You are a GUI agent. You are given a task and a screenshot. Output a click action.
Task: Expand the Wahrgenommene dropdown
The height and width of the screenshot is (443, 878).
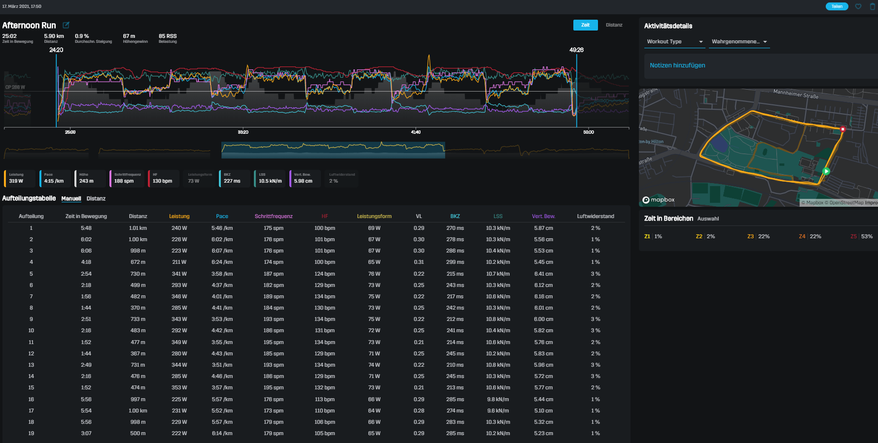click(x=739, y=42)
